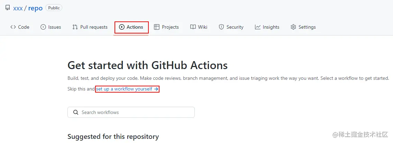Open the Wiki tab
Image resolution: width=393 pixels, height=143 pixels.
[199, 27]
